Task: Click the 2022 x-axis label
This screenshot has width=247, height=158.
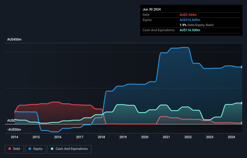Action: coord(188,137)
